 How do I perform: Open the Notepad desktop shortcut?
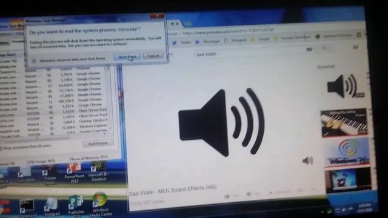pyautogui.click(x=52, y=208)
